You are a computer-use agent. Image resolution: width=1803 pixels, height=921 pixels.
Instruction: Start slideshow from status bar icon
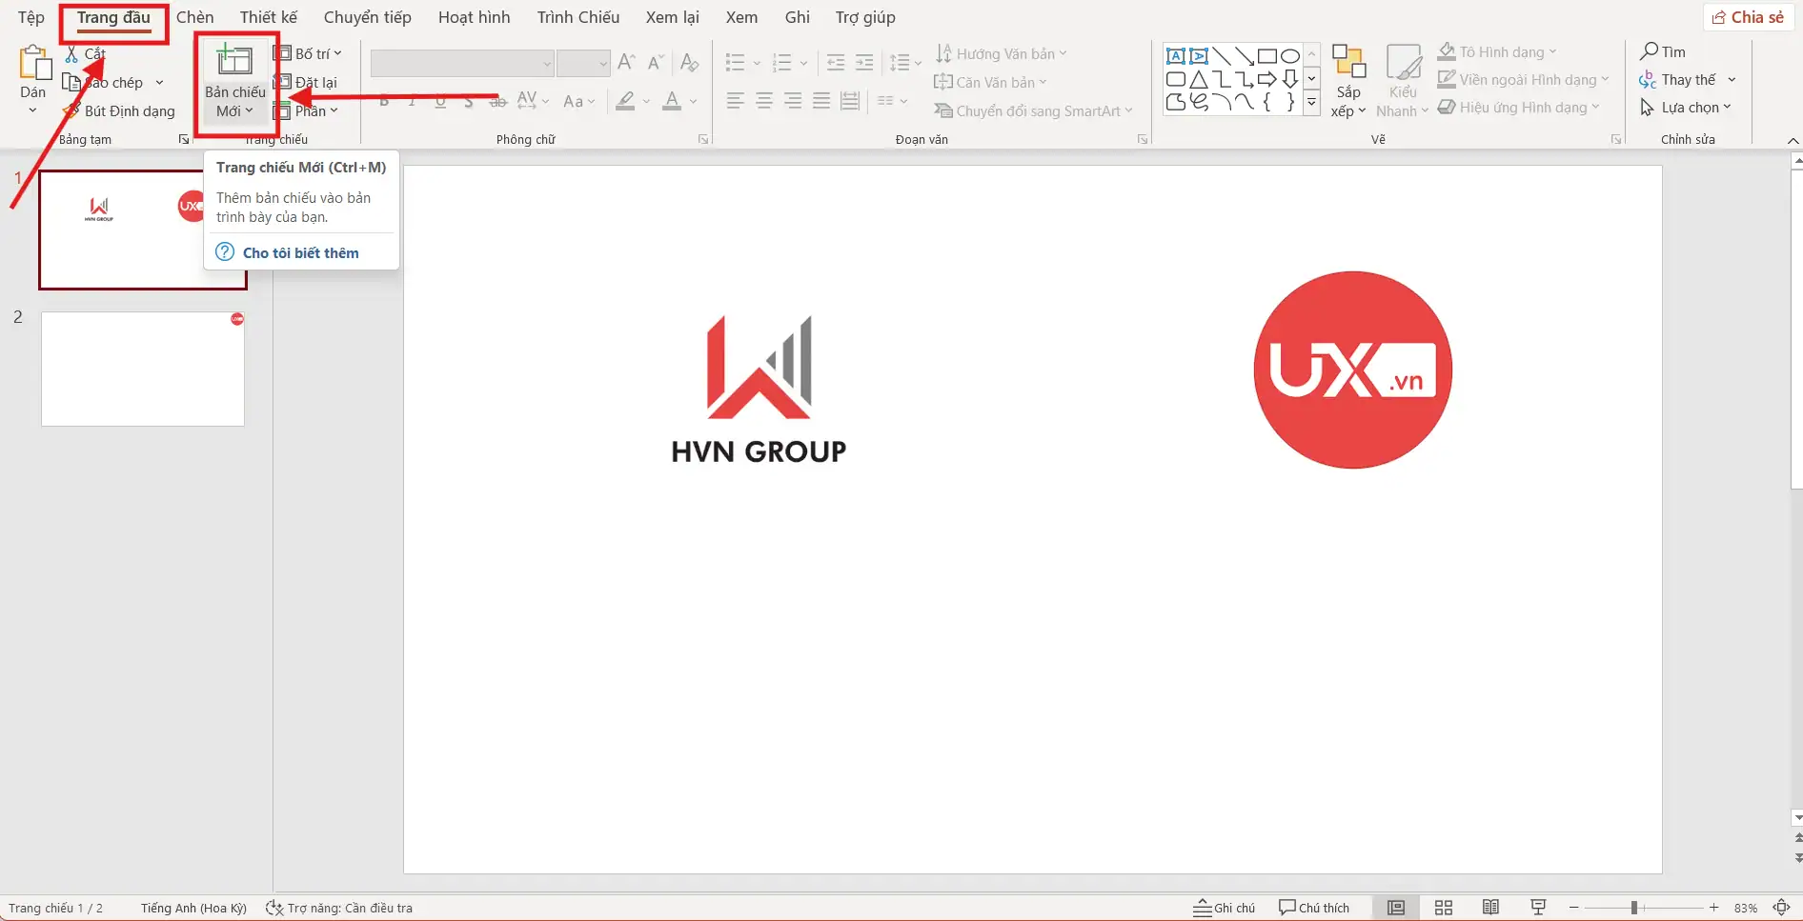(x=1537, y=908)
